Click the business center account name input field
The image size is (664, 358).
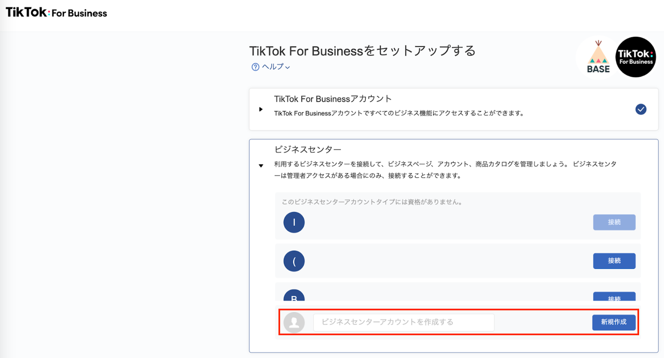404,322
